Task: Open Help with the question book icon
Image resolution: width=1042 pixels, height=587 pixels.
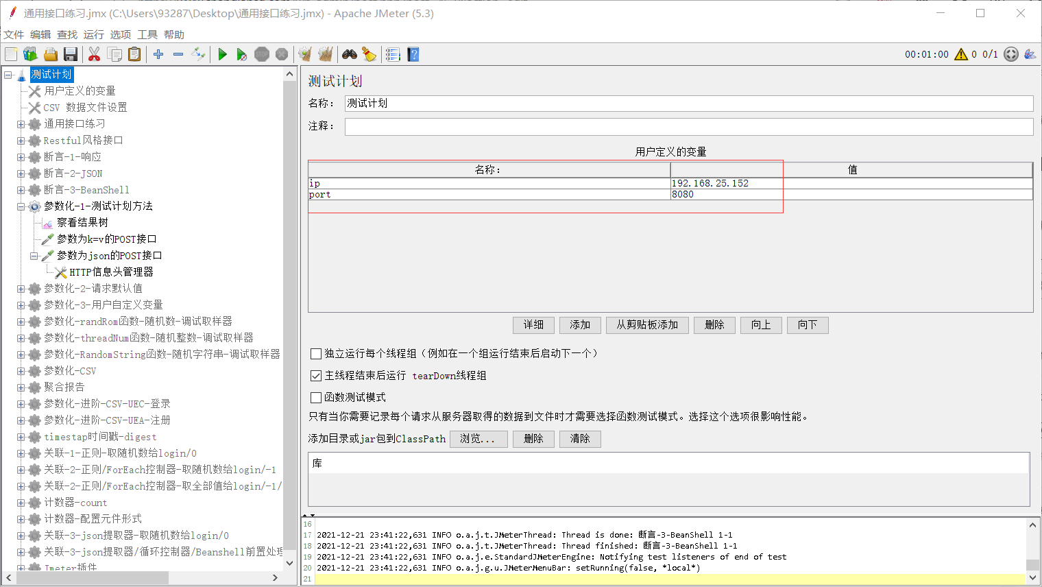Action: pos(413,54)
